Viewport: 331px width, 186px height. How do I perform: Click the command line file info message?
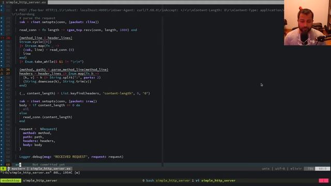point(40,173)
